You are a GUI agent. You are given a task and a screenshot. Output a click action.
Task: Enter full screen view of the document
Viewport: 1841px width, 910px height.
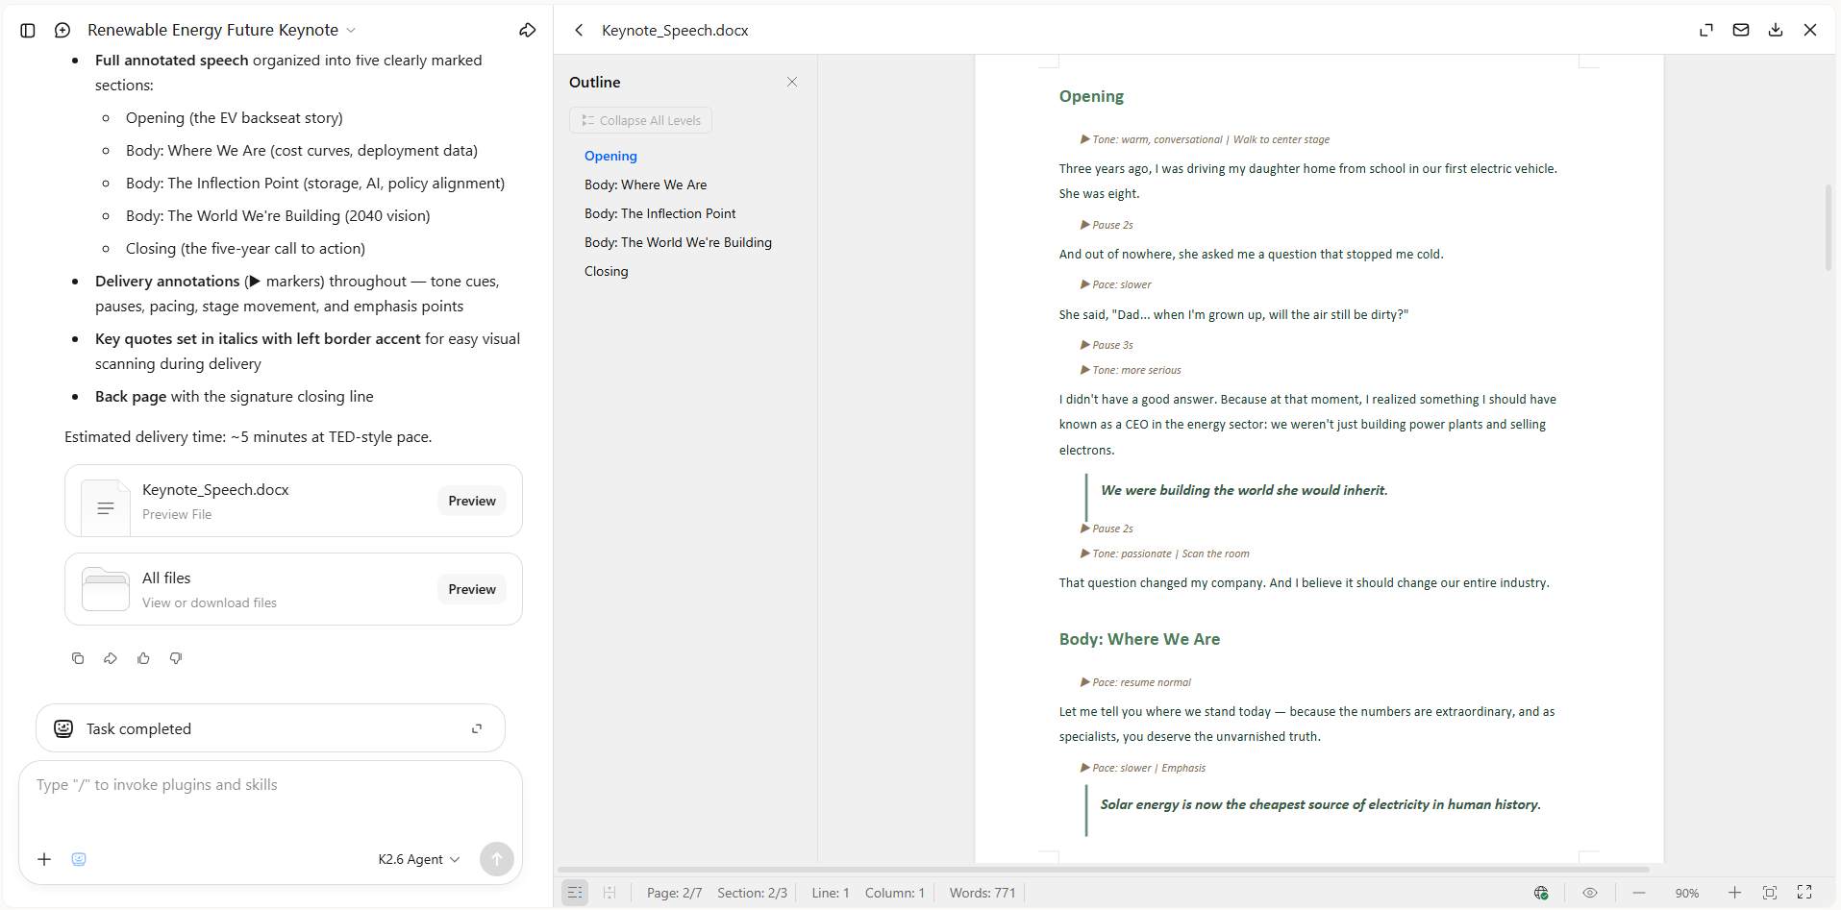click(x=1804, y=893)
